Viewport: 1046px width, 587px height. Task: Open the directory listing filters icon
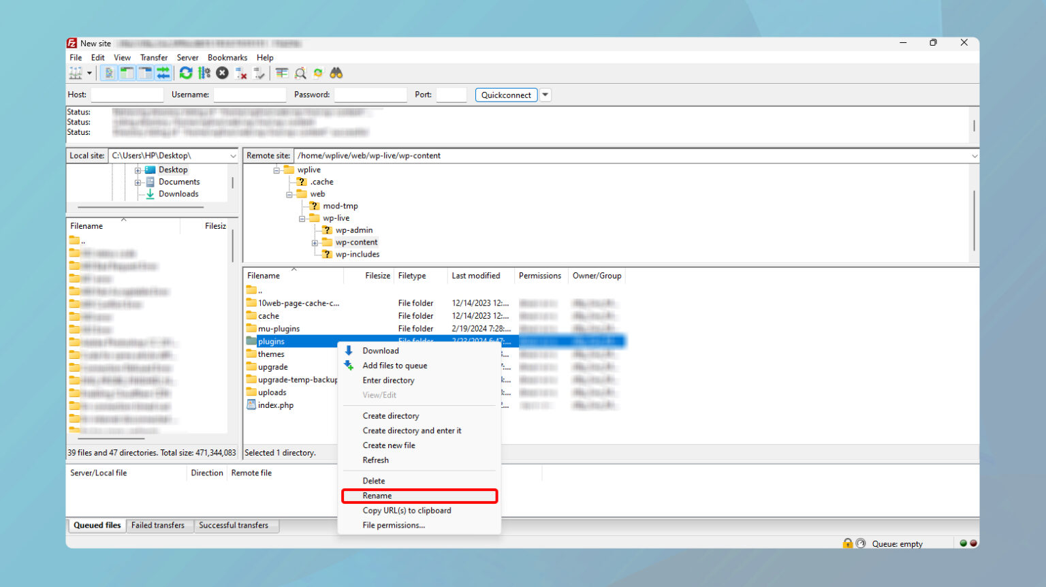[282, 74]
